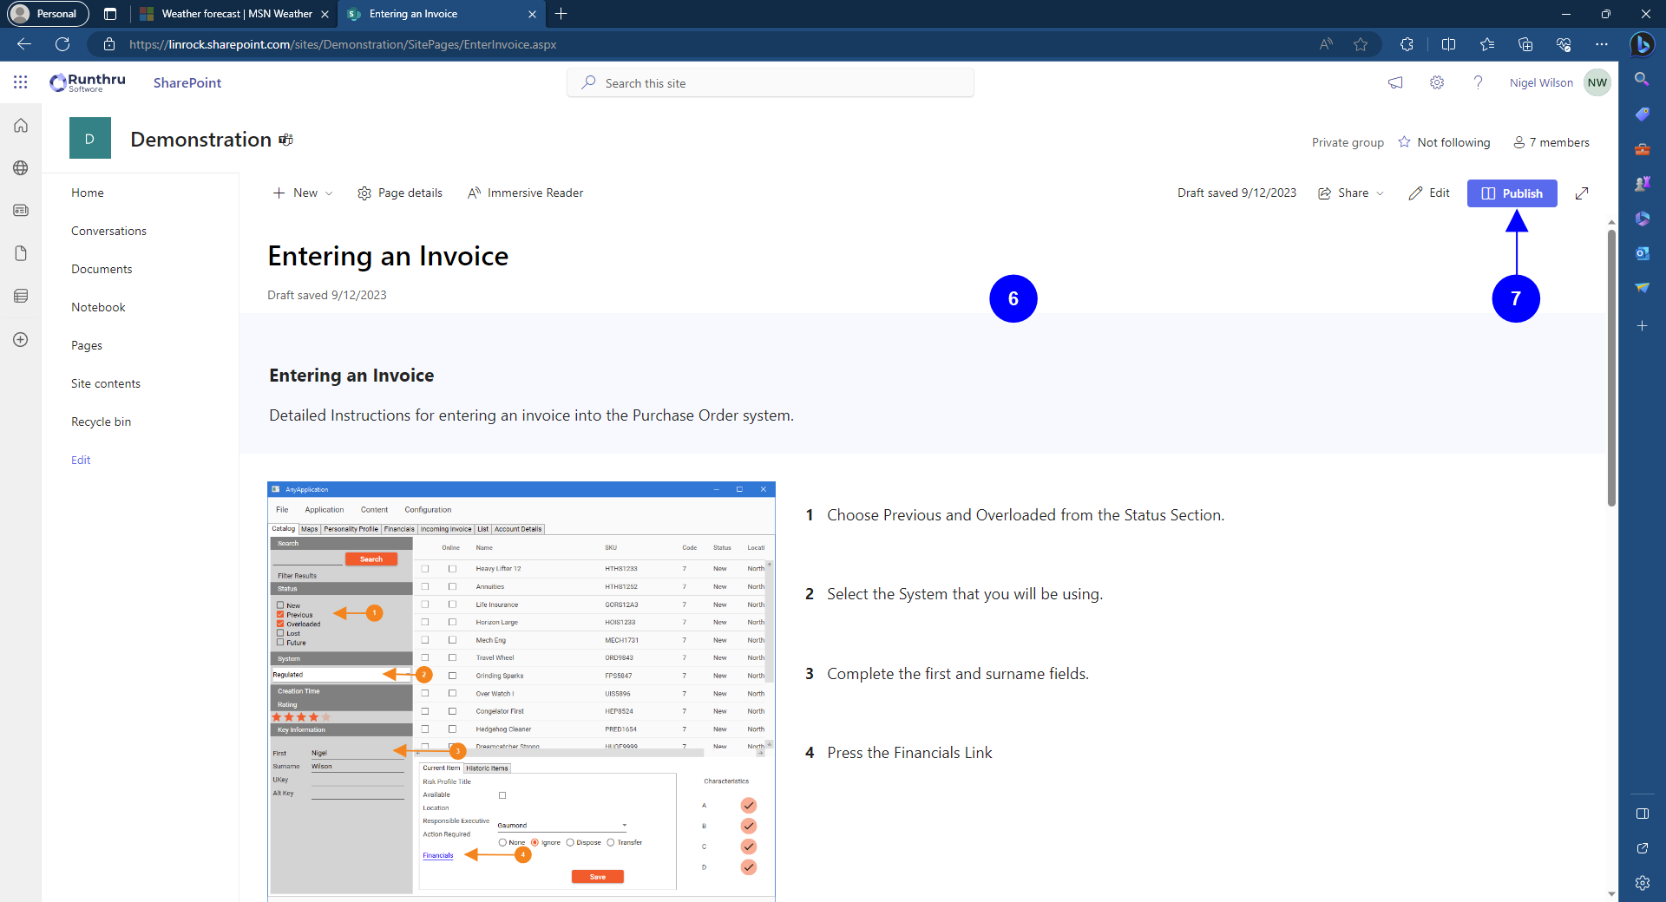The height and width of the screenshot is (902, 1666).
Task: Open the My sites globe icon
Action: pos(21,168)
